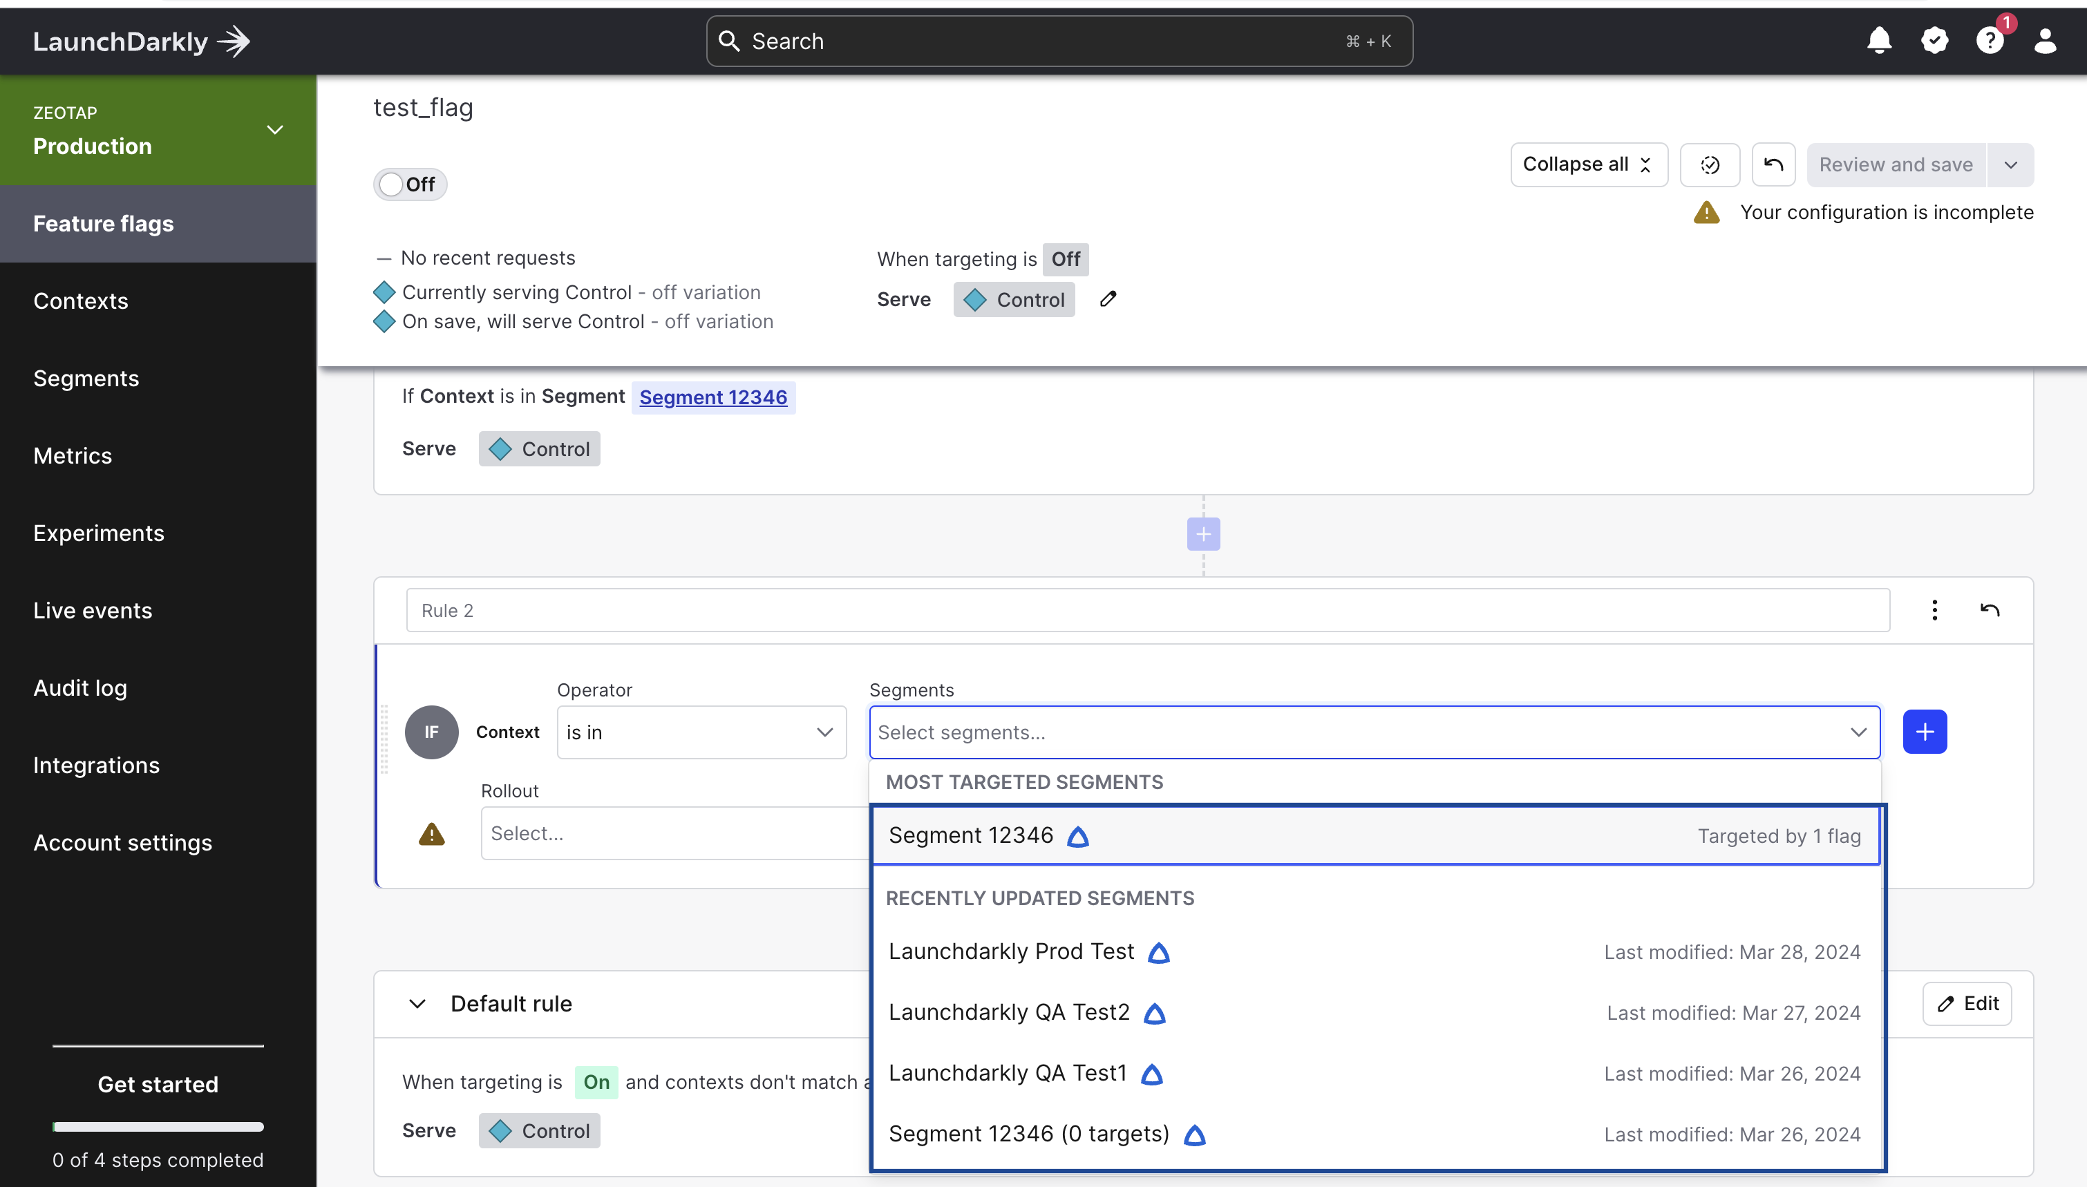Click the Collapse all button

[x=1588, y=164]
